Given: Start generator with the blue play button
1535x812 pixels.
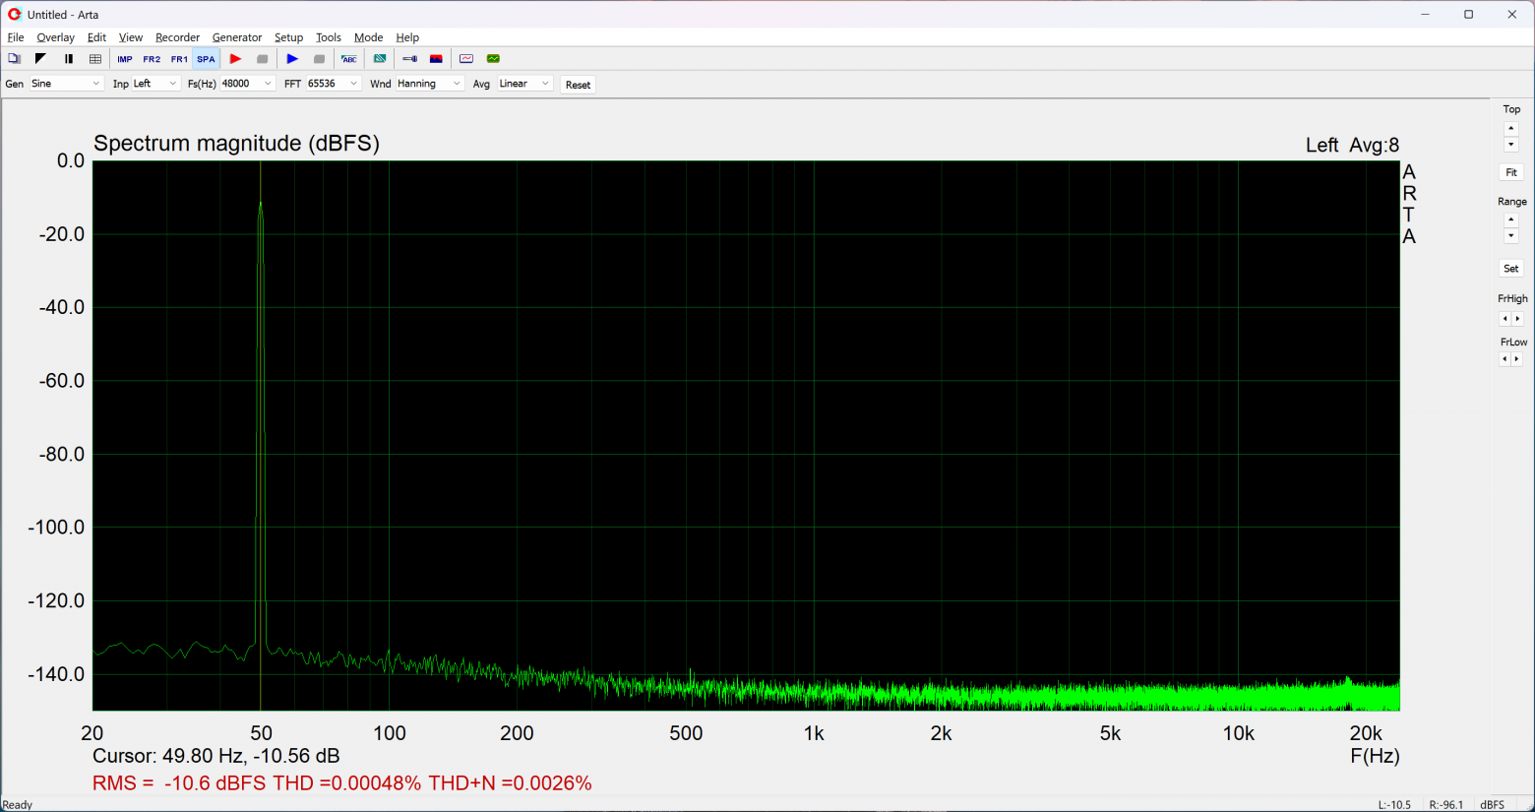Looking at the screenshot, I should coord(292,59).
